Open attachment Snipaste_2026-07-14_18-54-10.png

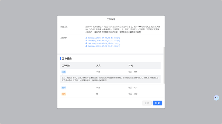click(x=104, y=43)
